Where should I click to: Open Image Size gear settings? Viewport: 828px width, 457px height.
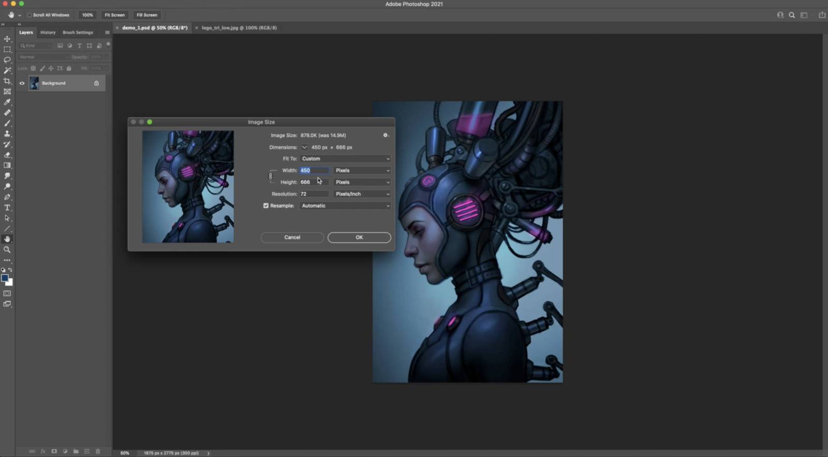point(386,135)
